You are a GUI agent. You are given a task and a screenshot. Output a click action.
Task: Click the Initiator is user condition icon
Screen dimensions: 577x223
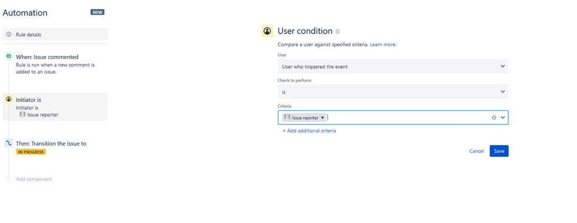pos(9,99)
